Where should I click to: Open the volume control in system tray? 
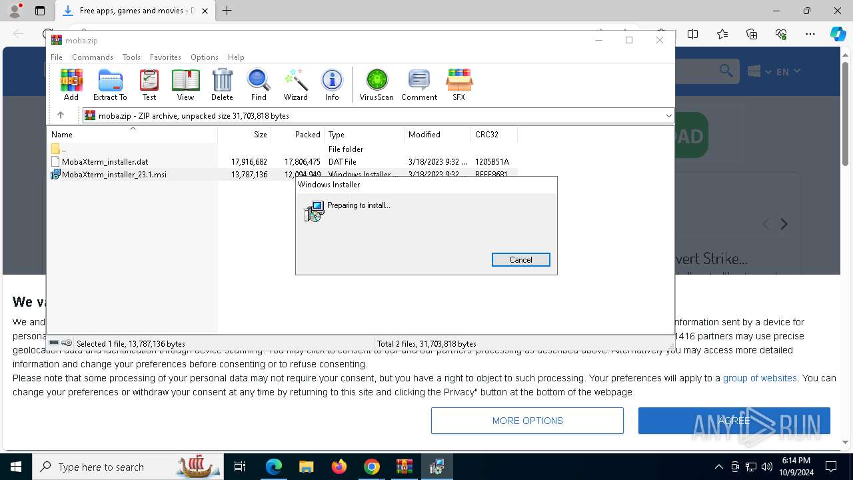click(x=767, y=467)
